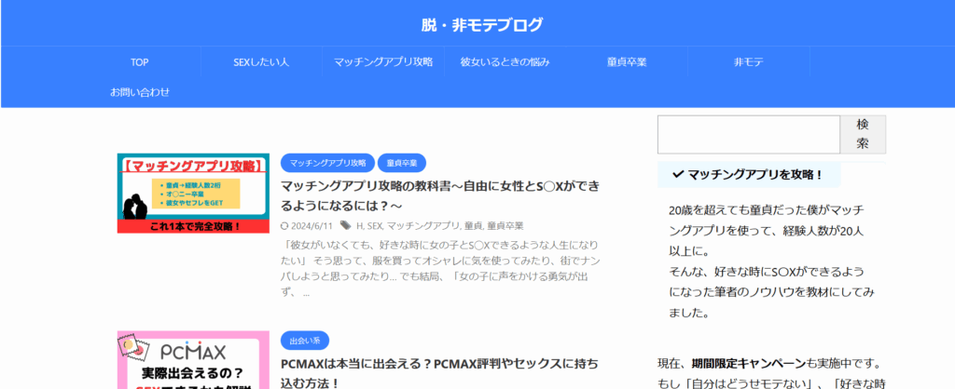Click checkmark icon in マッチングアプリを攻略 heading
955x389 pixels.
[x=677, y=175]
